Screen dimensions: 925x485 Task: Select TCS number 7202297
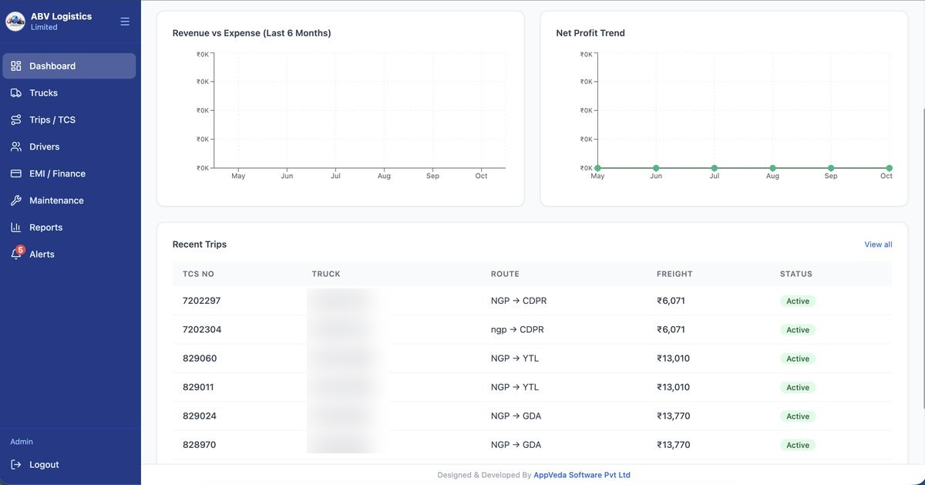point(202,301)
